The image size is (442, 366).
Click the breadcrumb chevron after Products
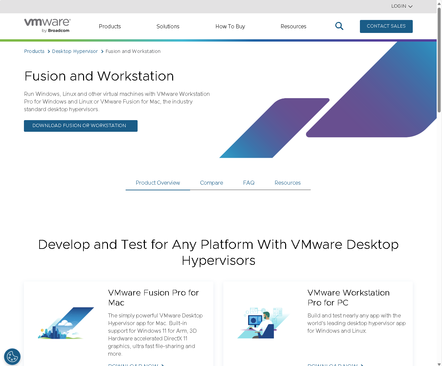[48, 52]
